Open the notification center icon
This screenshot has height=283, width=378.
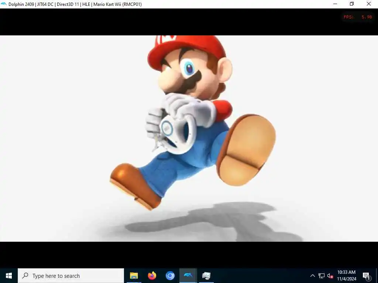367,276
